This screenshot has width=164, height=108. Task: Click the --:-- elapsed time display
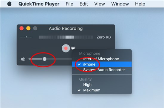pos(26,37)
